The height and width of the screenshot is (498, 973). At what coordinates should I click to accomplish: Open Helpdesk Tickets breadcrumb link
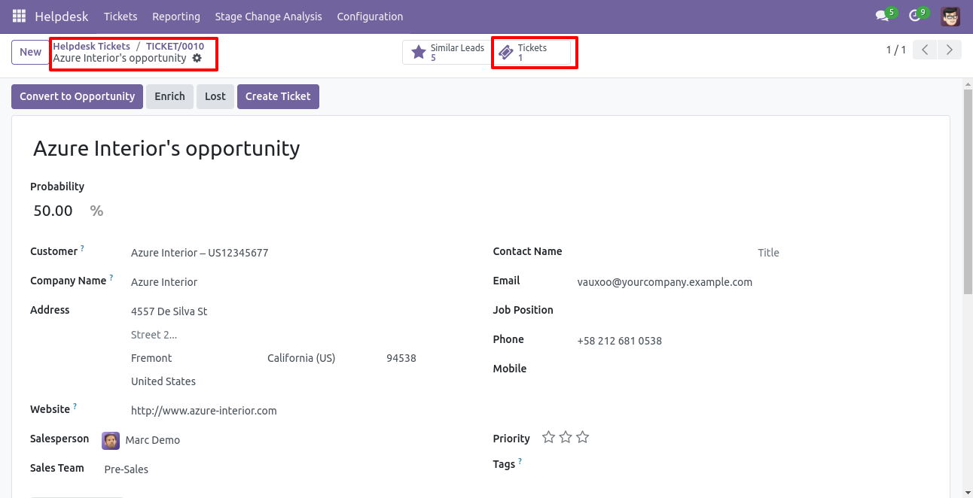(91, 46)
